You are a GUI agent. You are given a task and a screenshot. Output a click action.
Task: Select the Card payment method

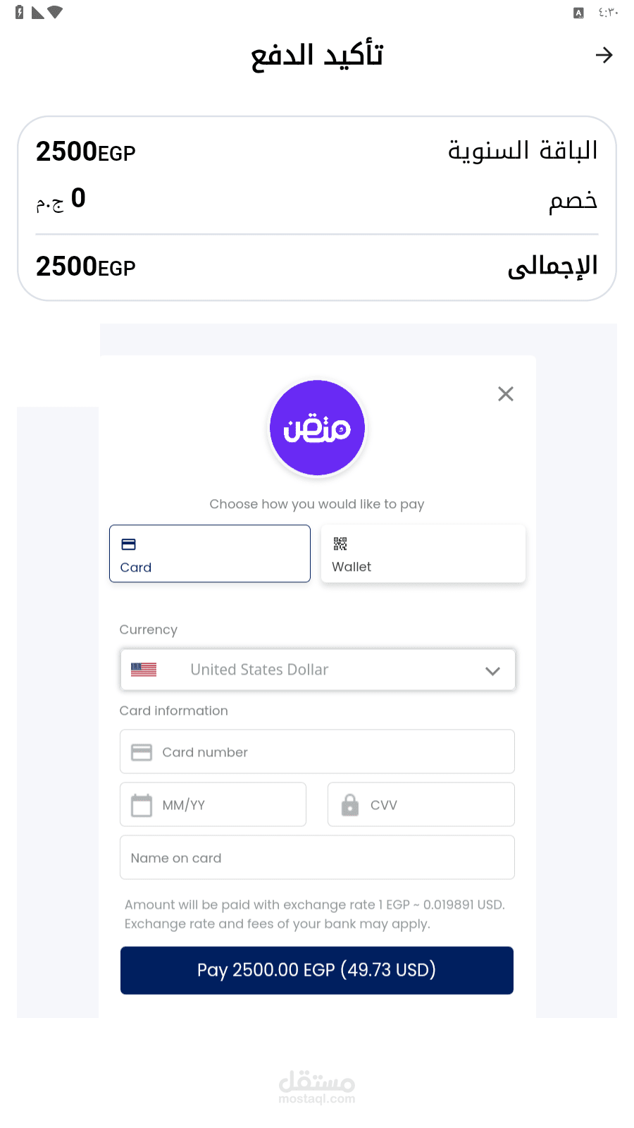tap(210, 553)
